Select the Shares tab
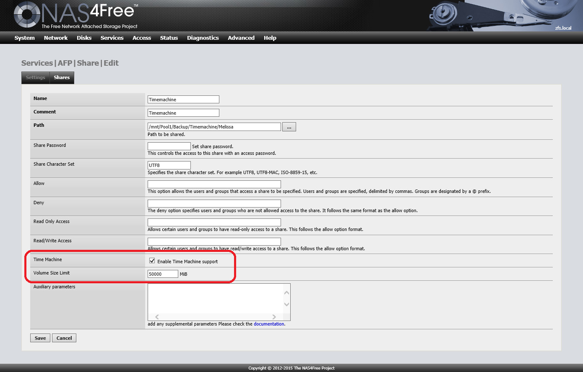Viewport: 583px width, 372px height. coord(62,77)
